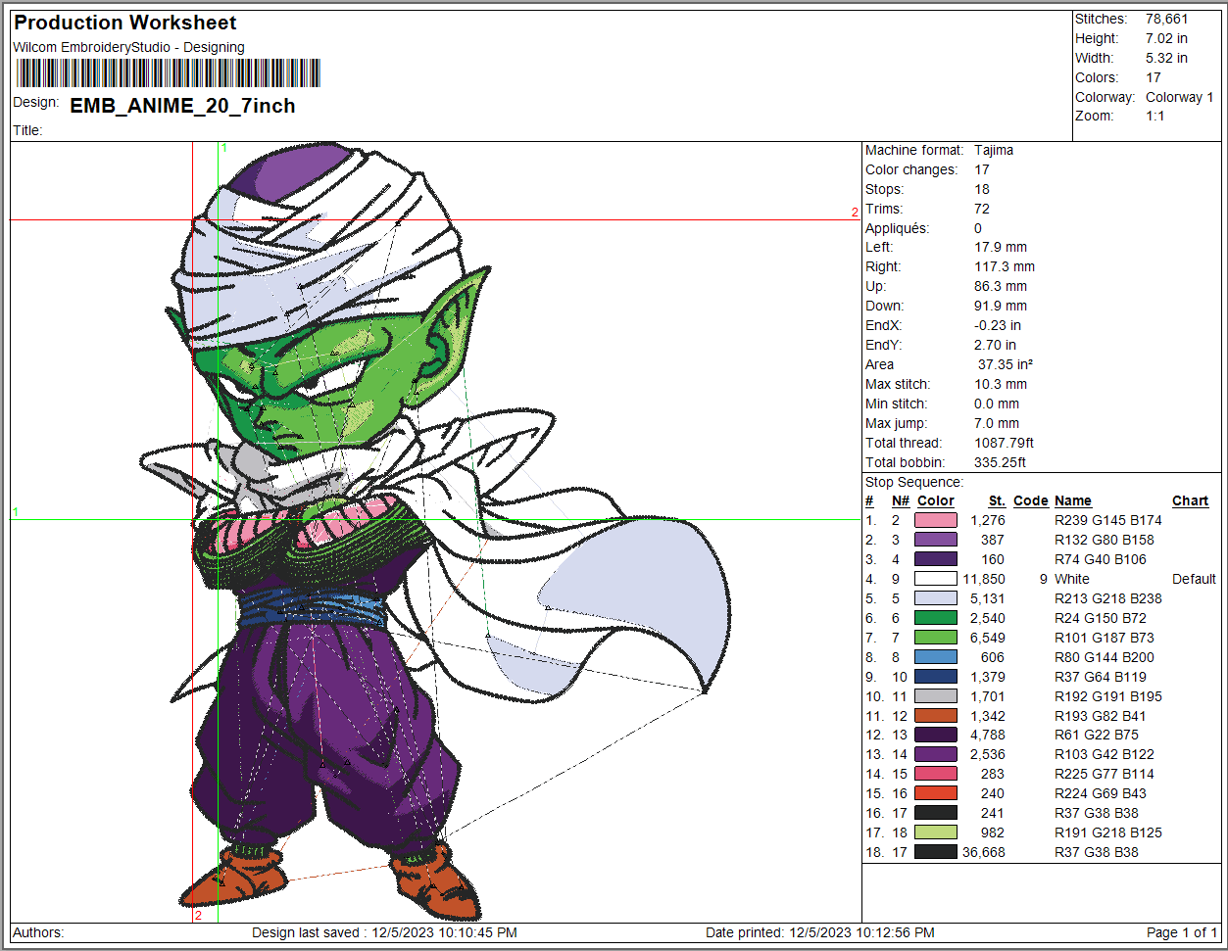1228x951 pixels.
Task: Click the Name column header
Action: pos(1073,500)
